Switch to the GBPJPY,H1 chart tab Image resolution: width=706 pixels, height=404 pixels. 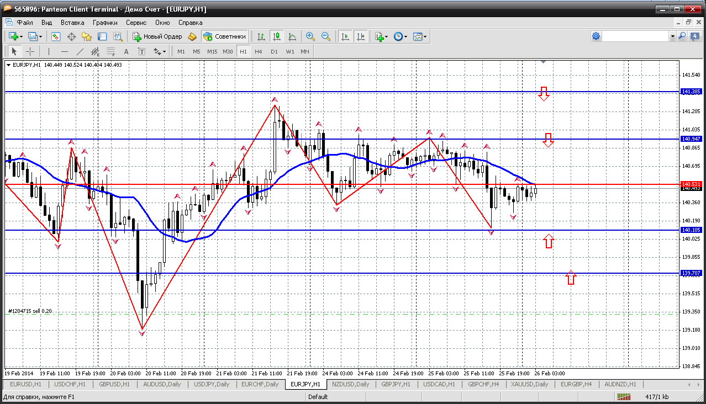coord(396,384)
